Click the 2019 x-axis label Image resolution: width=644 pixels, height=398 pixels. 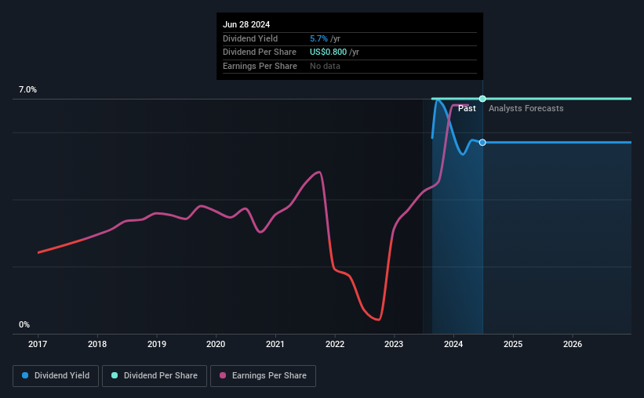[x=156, y=344]
